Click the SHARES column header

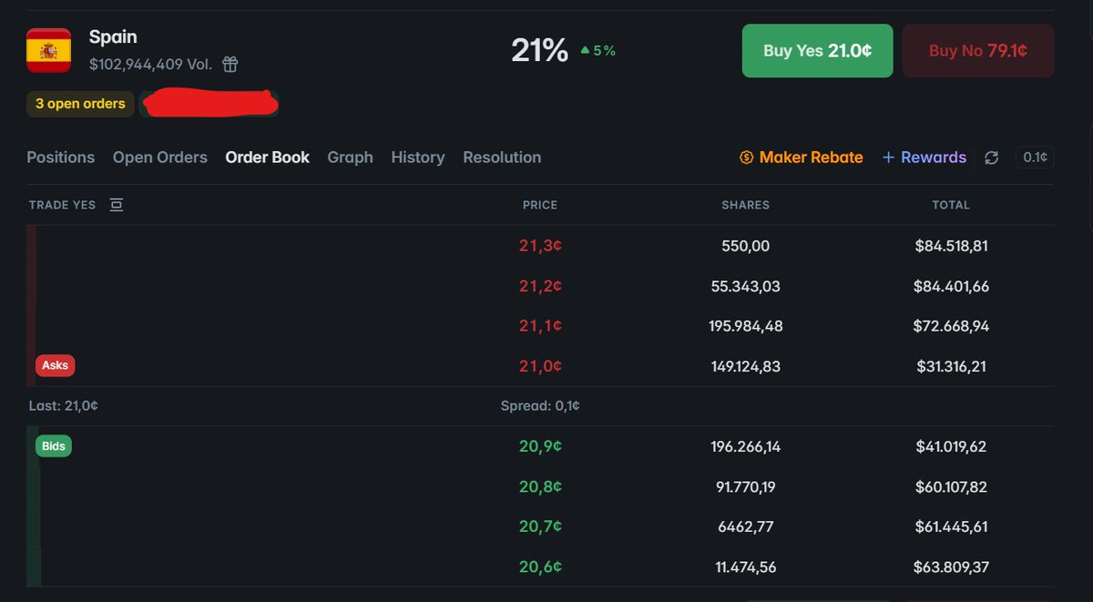(x=746, y=205)
